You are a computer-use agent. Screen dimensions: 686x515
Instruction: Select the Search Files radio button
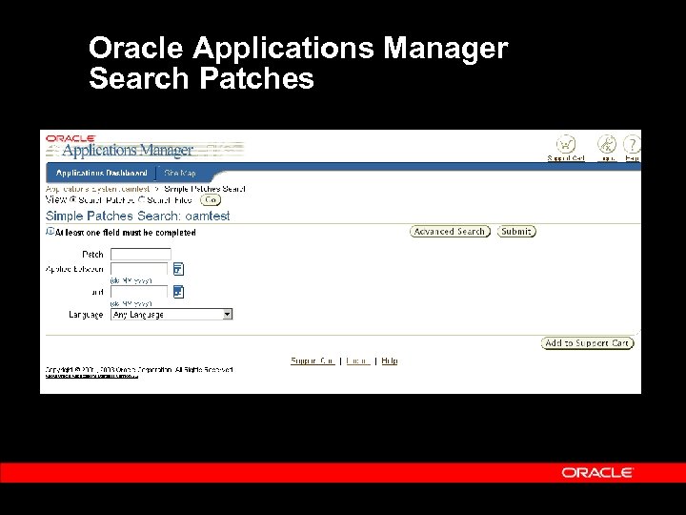click(141, 199)
